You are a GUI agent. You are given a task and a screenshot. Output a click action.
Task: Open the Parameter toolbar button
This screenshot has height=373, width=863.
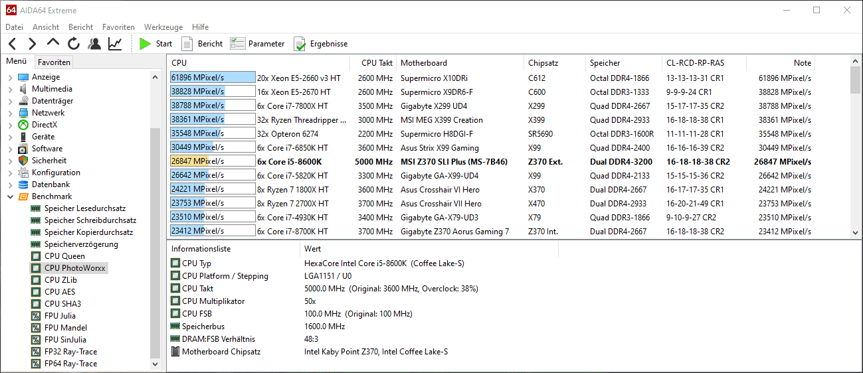pos(257,44)
